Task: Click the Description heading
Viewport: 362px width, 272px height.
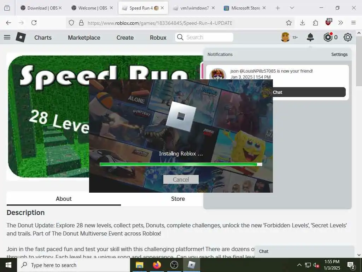Action: [x=25, y=212]
